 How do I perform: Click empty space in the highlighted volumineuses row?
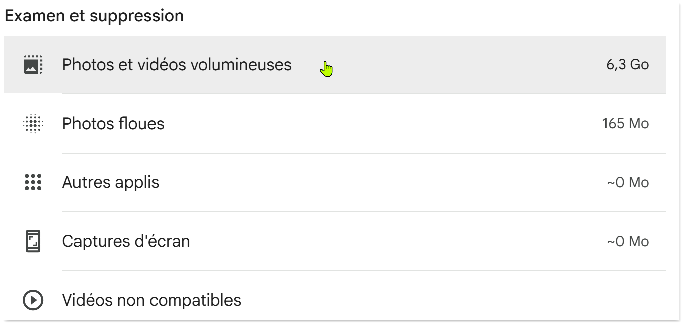pyautogui.click(x=453, y=65)
